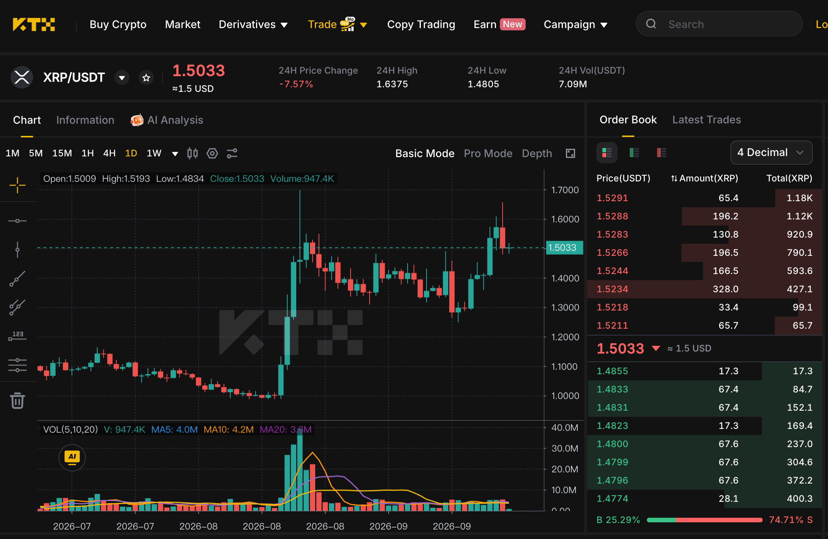Set chart interval to 15M

62,153
